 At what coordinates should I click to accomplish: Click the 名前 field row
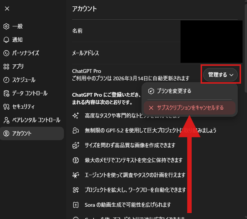(123, 31)
